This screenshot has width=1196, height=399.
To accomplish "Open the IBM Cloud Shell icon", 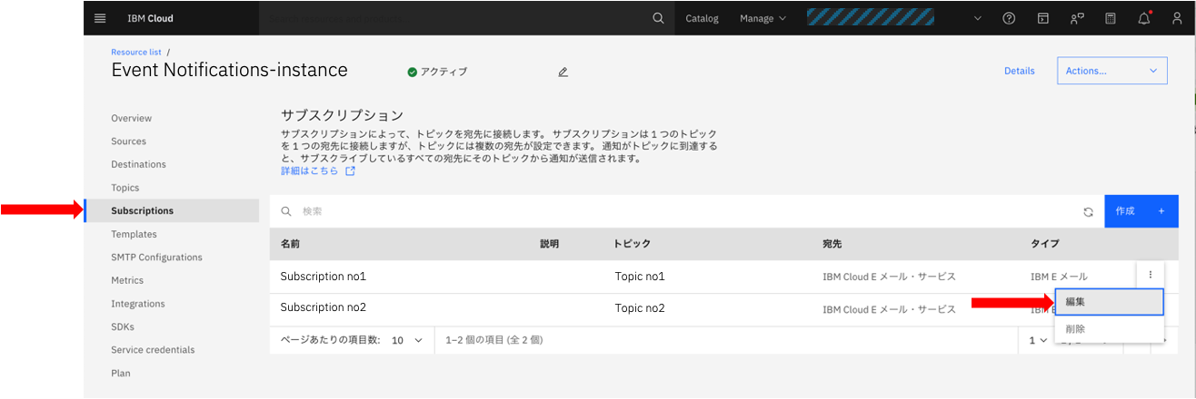I will click(x=1042, y=18).
